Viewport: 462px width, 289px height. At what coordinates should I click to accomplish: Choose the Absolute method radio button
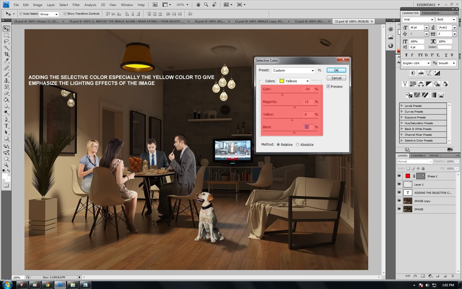coord(298,145)
